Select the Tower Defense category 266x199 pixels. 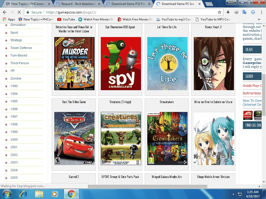[x=21, y=48]
